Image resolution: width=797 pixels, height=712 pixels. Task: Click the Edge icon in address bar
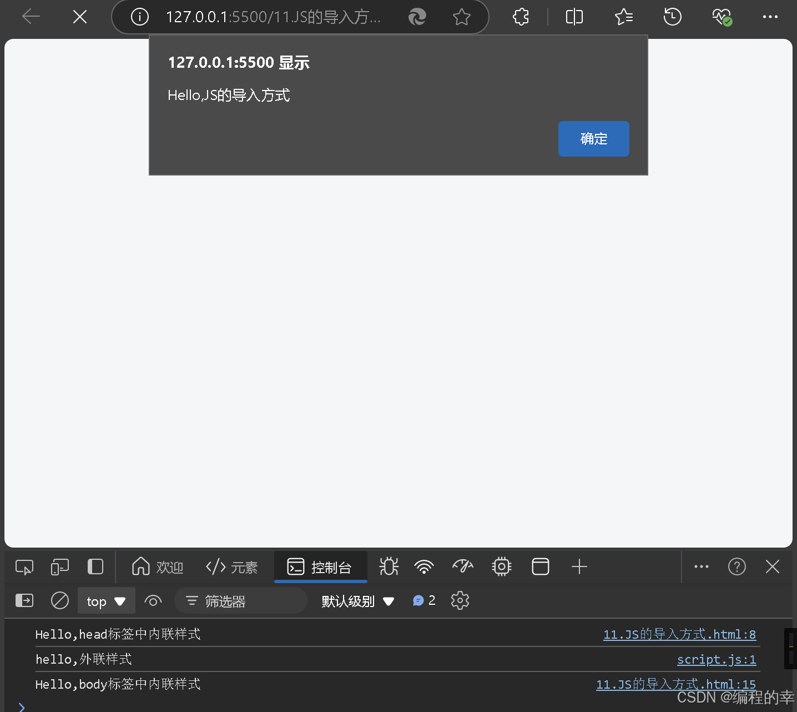pos(417,17)
